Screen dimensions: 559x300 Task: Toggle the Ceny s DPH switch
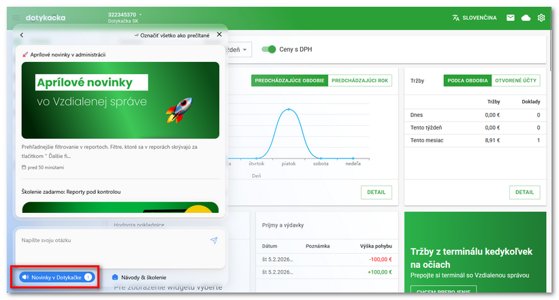(270, 49)
